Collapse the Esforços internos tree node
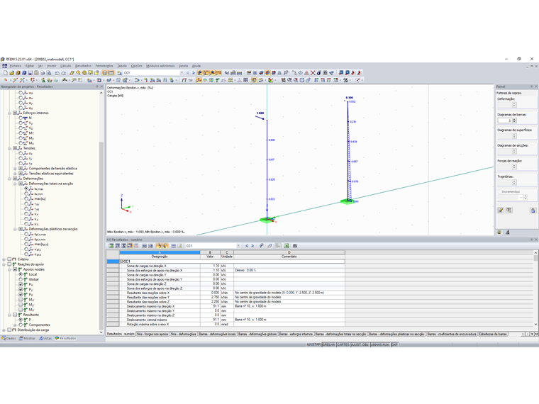Viewport: 539px width, 404px height. click(10, 113)
